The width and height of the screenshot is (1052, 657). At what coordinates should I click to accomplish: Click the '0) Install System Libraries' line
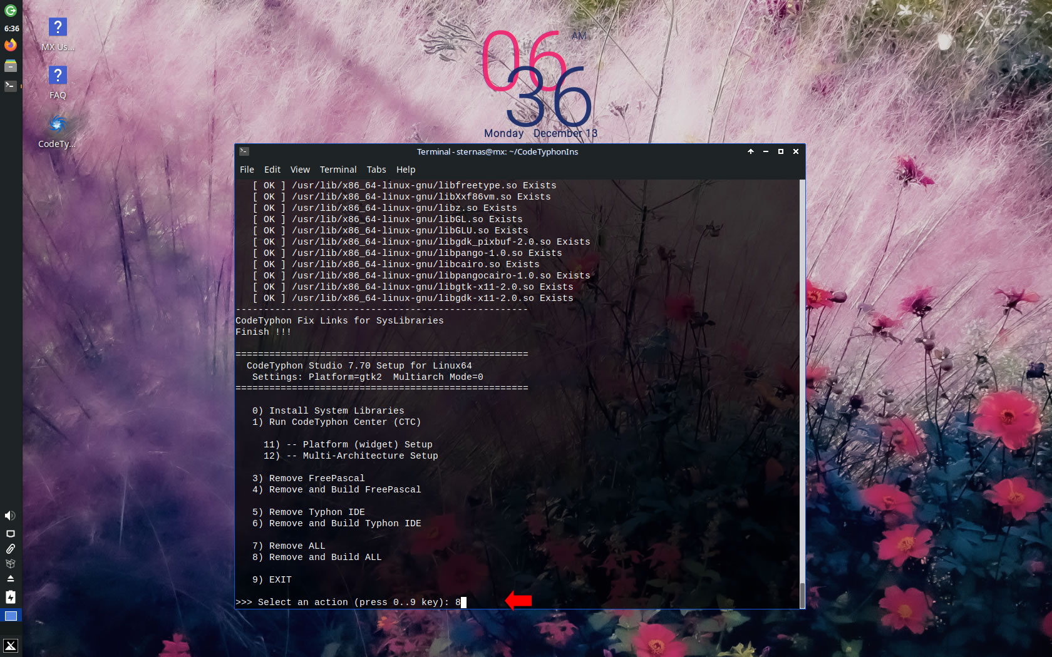click(328, 411)
